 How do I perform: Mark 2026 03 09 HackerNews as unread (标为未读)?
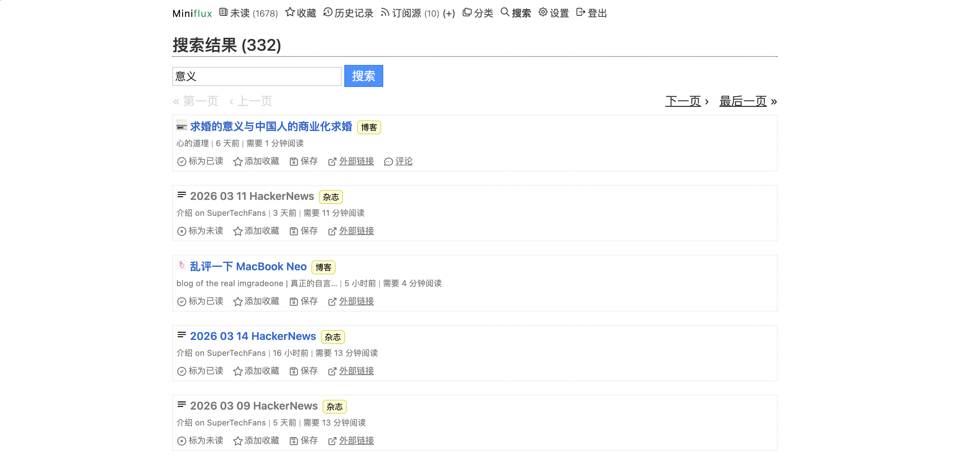point(200,440)
